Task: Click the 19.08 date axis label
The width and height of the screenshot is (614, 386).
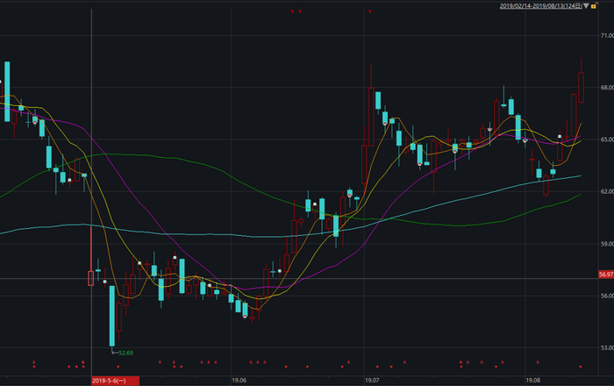Action: coord(531,380)
